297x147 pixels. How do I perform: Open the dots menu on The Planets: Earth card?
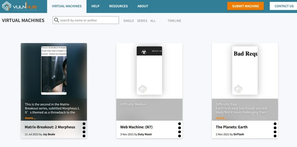click(275, 130)
